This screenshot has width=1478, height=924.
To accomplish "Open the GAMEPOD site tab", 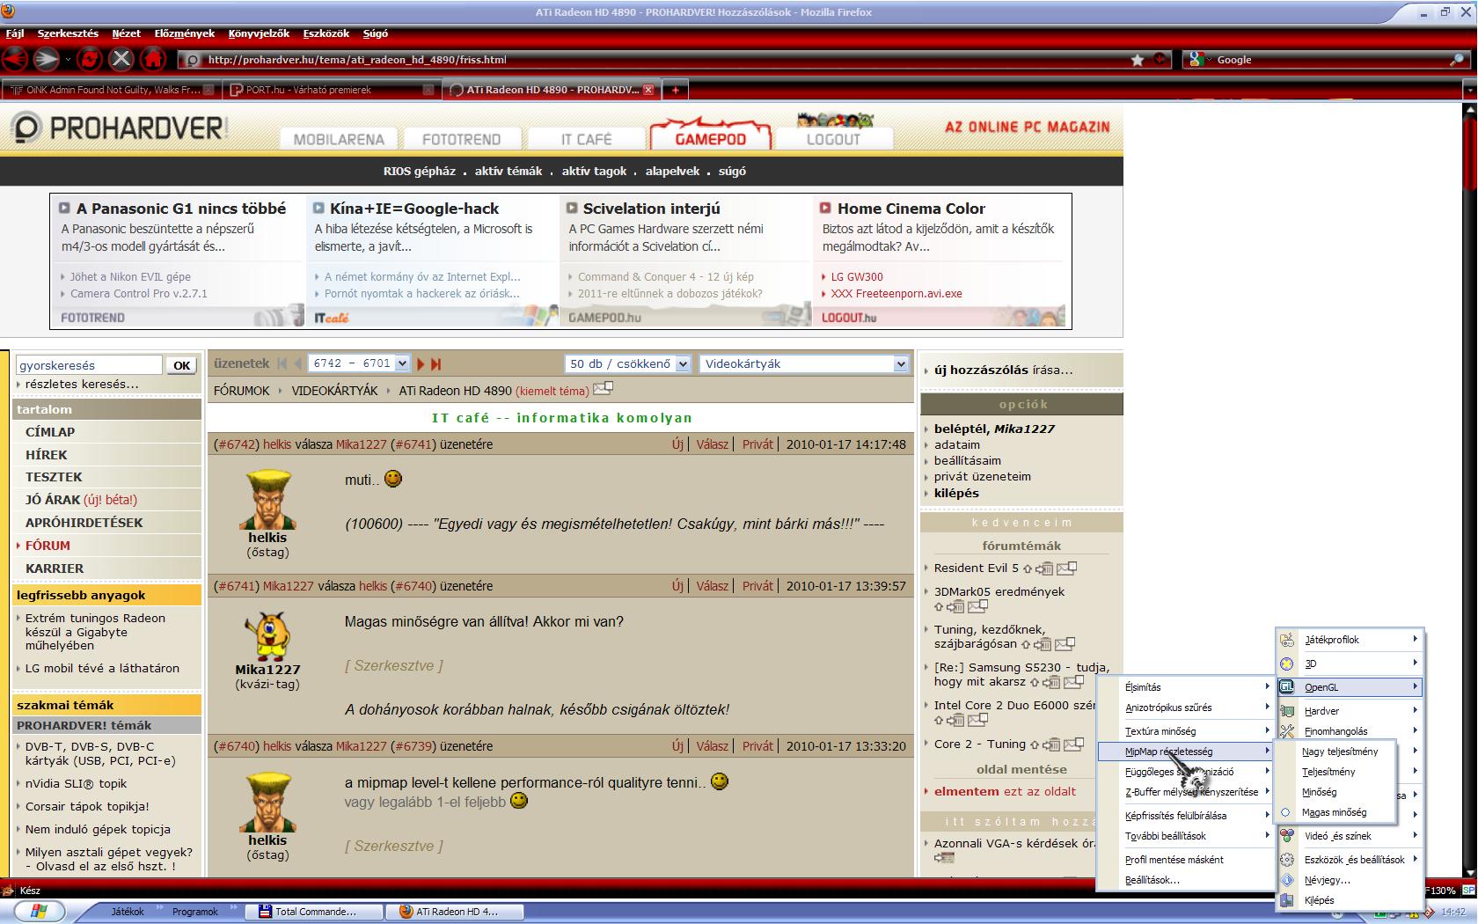I will click(710, 138).
